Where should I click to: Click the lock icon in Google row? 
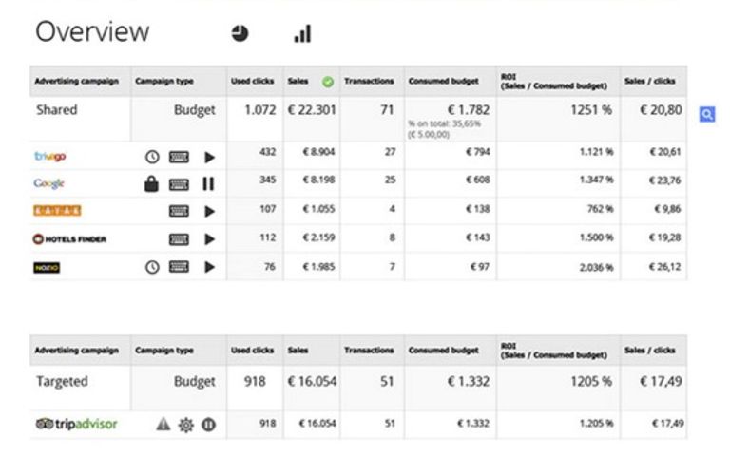pyautogui.click(x=151, y=183)
